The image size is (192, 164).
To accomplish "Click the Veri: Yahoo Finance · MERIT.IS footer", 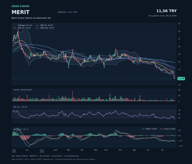I will pyautogui.click(x=45, y=156).
